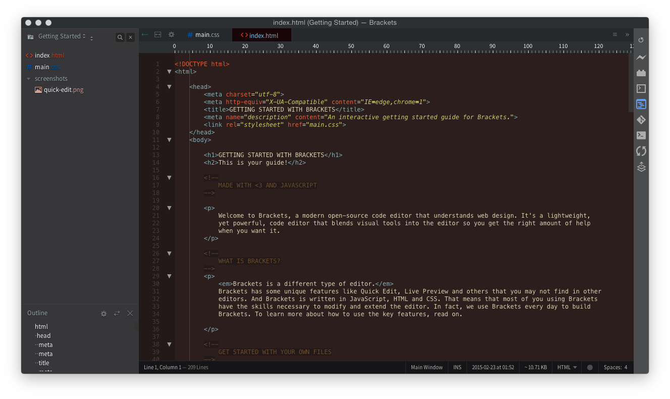Viewport: 670px width, 399px height.
Task: Click the Outline panel title
Action: click(37, 313)
